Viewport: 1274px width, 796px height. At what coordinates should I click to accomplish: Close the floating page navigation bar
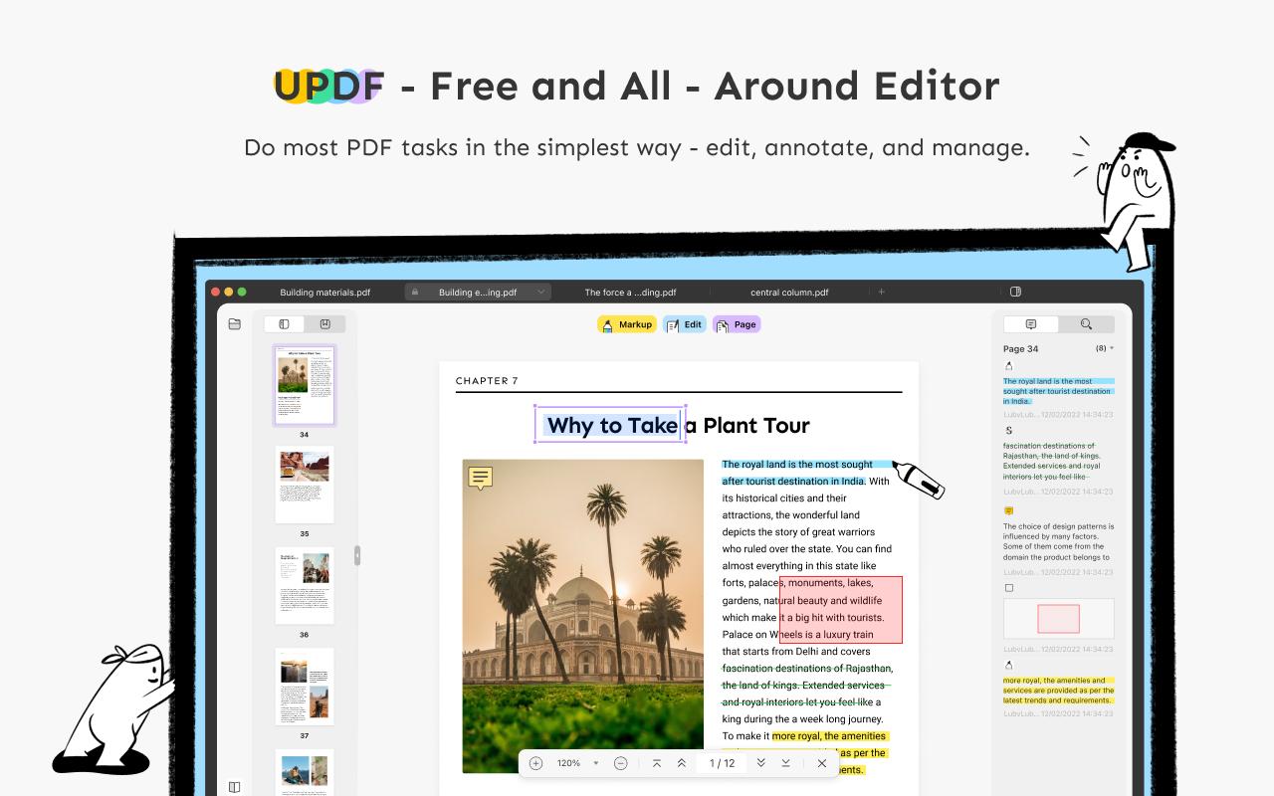(822, 763)
